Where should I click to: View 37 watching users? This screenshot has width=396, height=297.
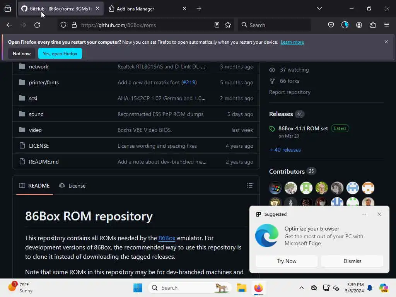point(289,70)
